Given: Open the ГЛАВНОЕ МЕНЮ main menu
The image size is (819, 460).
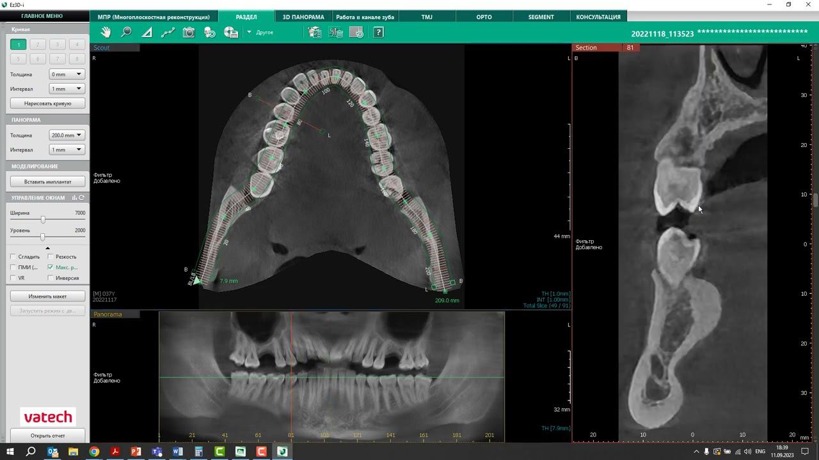Looking at the screenshot, I should (x=42, y=17).
